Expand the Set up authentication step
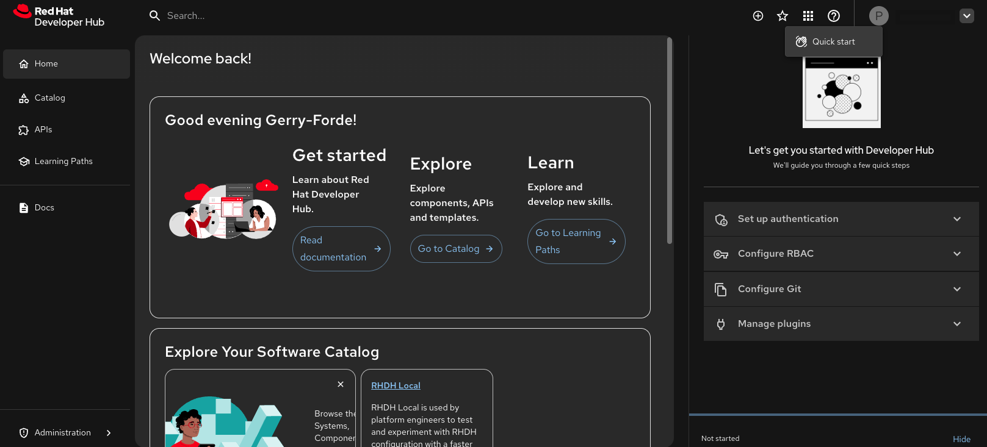 point(841,219)
